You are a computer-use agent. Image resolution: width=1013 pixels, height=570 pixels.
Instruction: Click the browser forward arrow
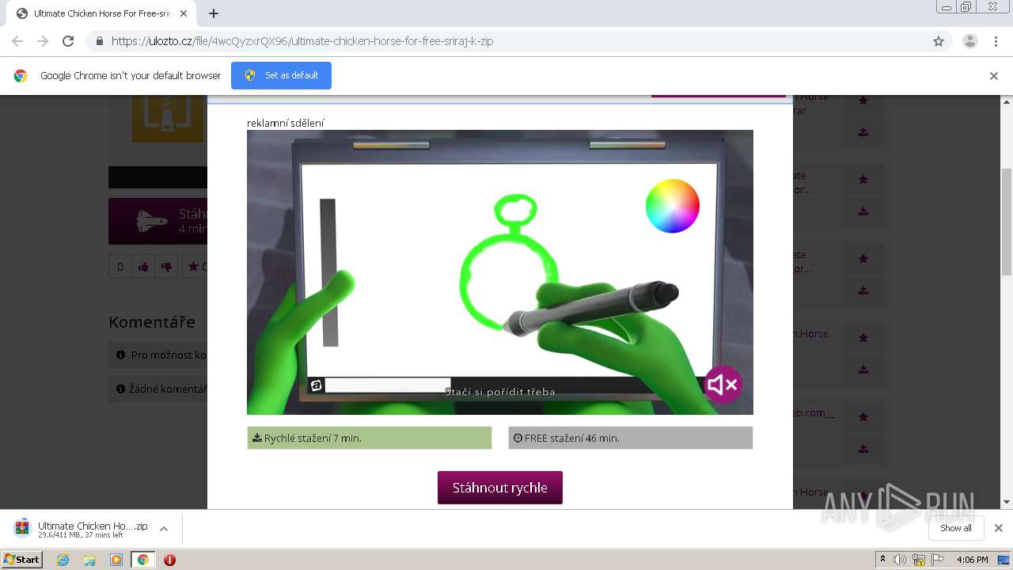pyautogui.click(x=43, y=41)
